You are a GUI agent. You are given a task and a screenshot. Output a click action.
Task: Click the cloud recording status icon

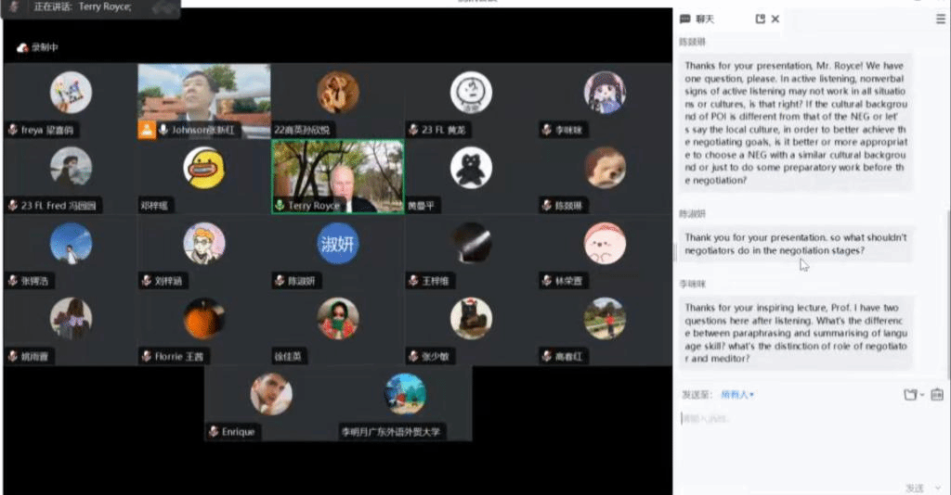point(22,47)
